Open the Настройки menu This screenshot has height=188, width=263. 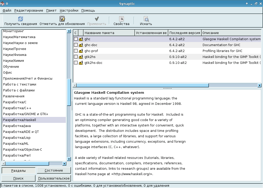point(69,11)
